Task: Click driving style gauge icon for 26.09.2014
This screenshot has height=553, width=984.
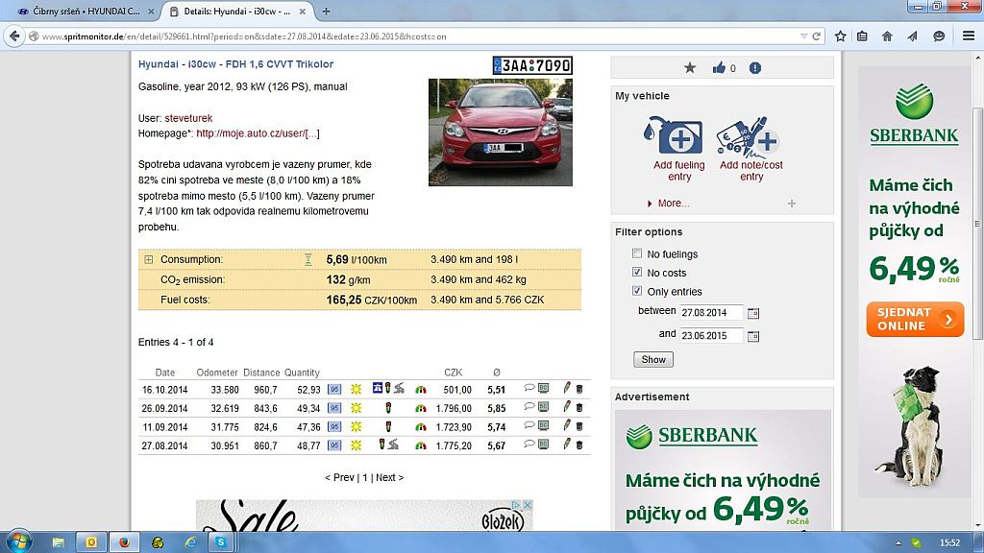Action: pos(421,408)
